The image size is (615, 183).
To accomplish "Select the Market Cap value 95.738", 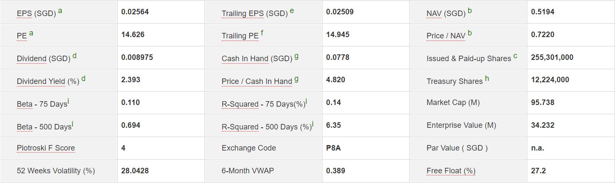I will 542,102.
